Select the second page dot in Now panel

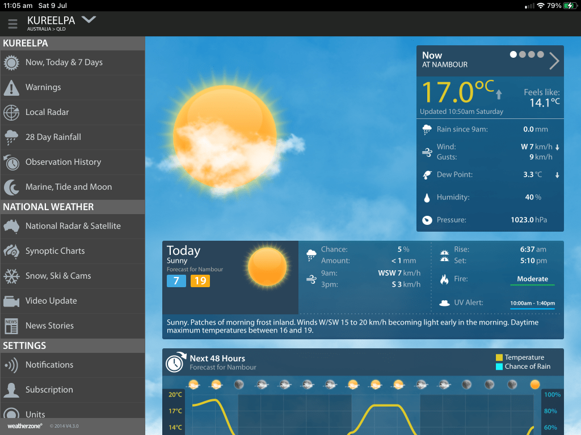click(523, 55)
